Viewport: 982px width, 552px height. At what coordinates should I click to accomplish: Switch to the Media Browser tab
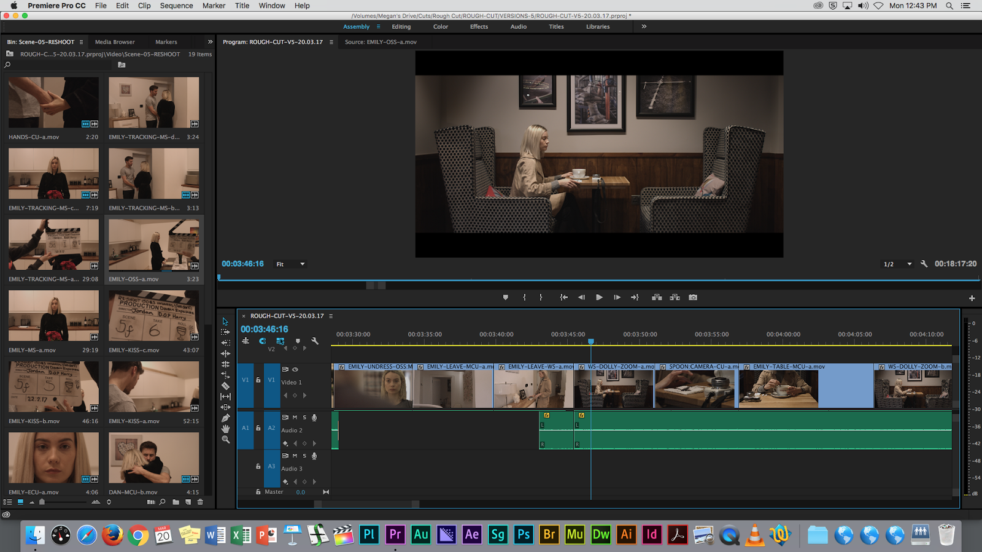tap(115, 42)
